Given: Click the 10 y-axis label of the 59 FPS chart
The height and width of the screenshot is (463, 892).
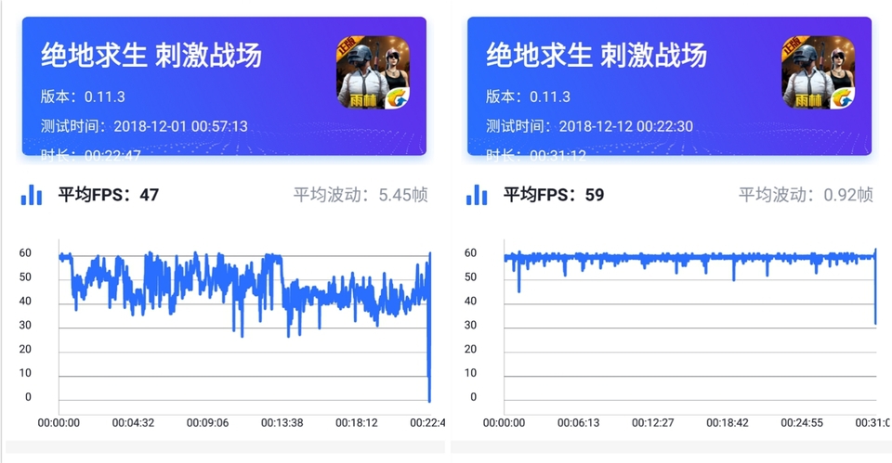Looking at the screenshot, I should click(470, 373).
